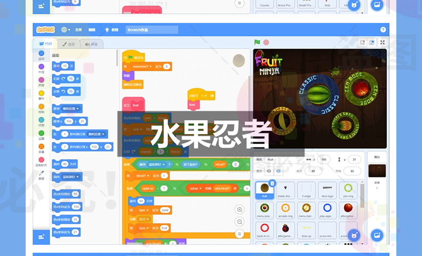
Task: Zoom out of the code workspace
Action: pos(239,221)
